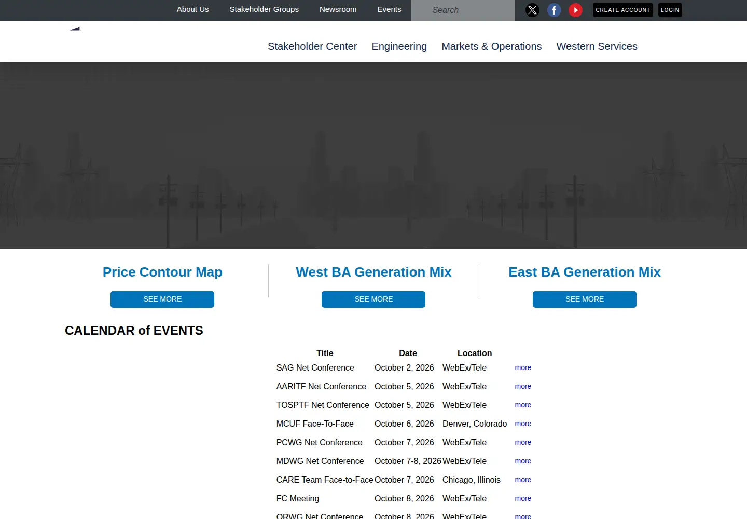Screen dimensions: 747x519
Task: Go to the Newsroom menu item
Action: coord(338,9)
